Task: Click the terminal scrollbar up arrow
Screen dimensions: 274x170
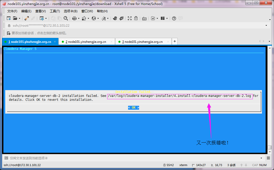Action: click(270, 48)
